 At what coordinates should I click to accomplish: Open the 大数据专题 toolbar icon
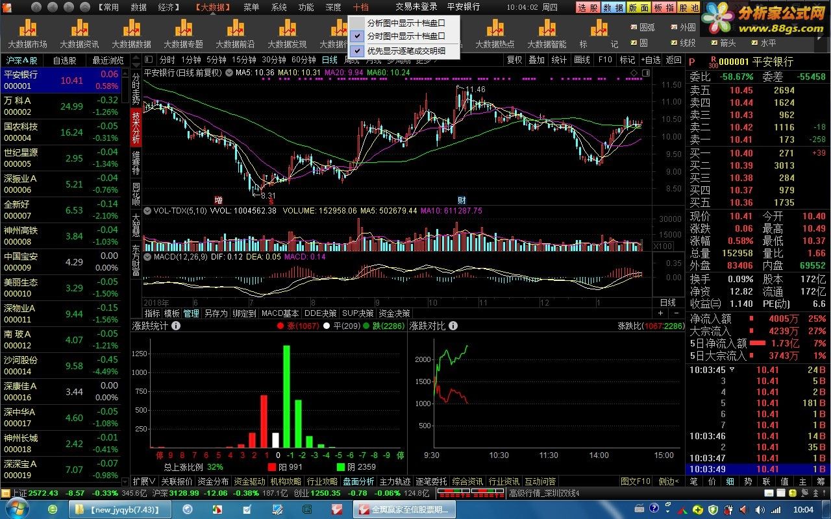[x=183, y=34]
